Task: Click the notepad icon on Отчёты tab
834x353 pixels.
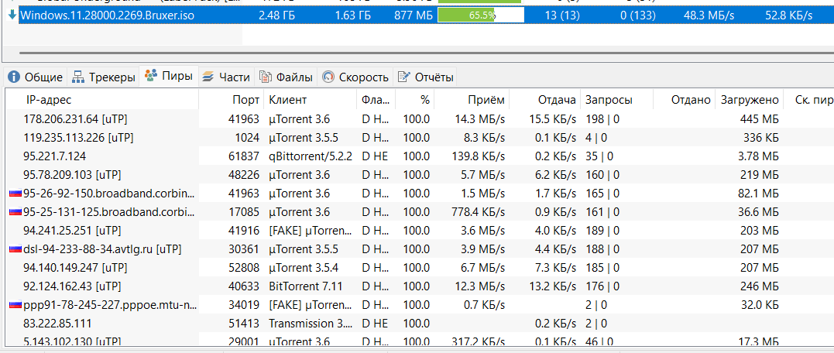Action: [404, 77]
